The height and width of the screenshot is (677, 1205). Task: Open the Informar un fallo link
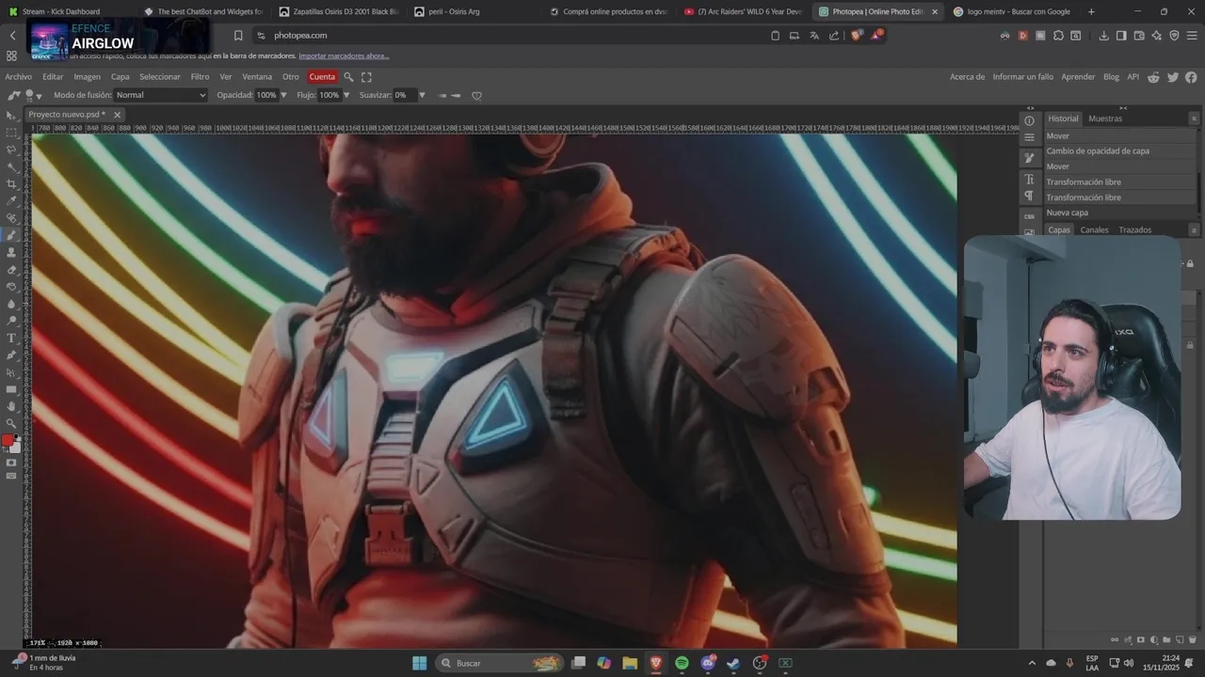[x=1022, y=77]
